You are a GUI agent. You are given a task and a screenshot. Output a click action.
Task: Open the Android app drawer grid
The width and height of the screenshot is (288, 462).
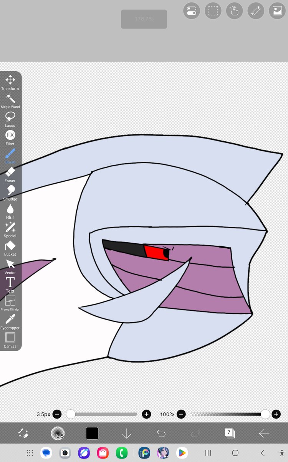tap(30, 453)
